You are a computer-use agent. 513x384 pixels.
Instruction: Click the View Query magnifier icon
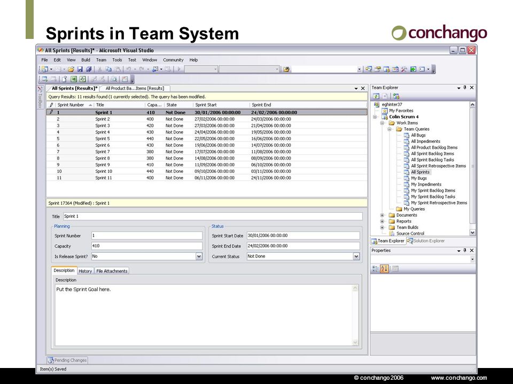coord(113,79)
